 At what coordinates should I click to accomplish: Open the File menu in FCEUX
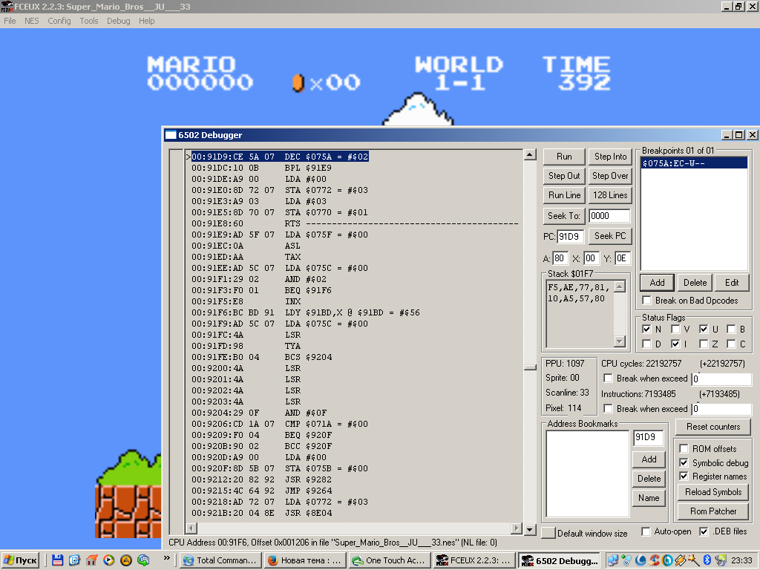[10, 21]
